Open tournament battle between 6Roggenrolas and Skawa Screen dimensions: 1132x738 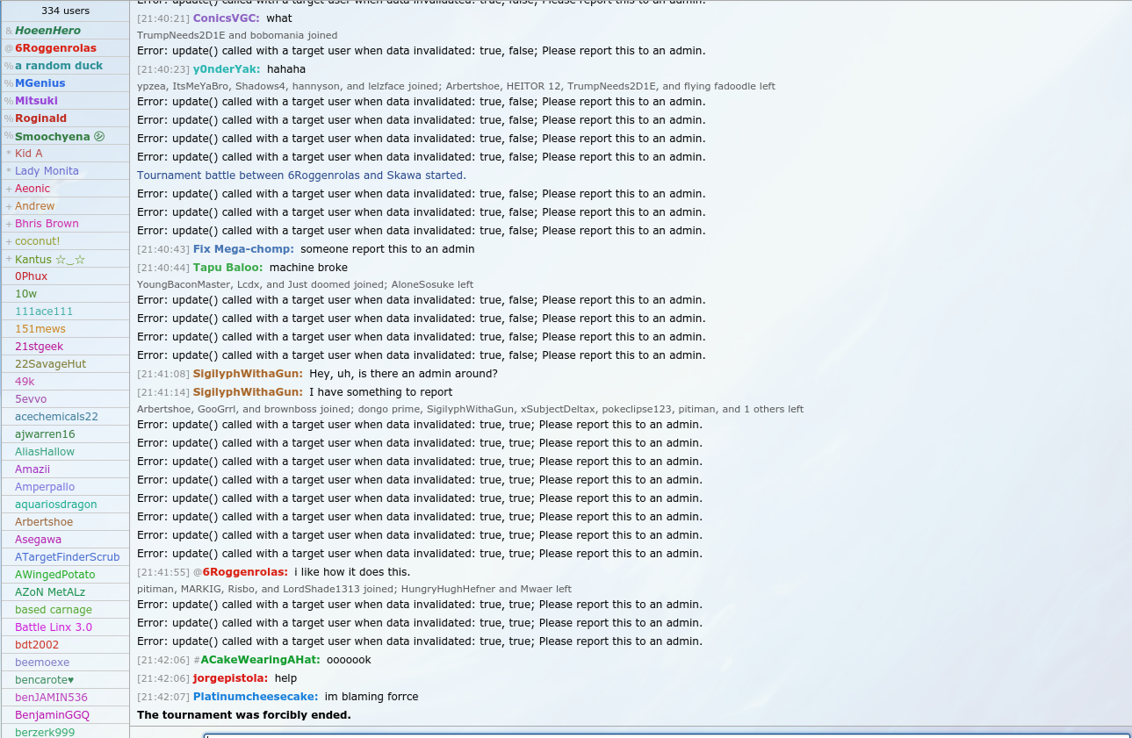tap(301, 176)
